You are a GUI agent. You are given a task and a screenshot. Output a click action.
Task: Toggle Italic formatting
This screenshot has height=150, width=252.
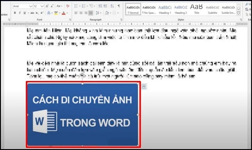(x=20, y=13)
